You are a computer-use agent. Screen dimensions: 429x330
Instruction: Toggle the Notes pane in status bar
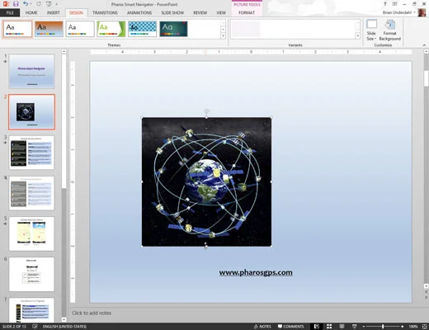(262, 327)
